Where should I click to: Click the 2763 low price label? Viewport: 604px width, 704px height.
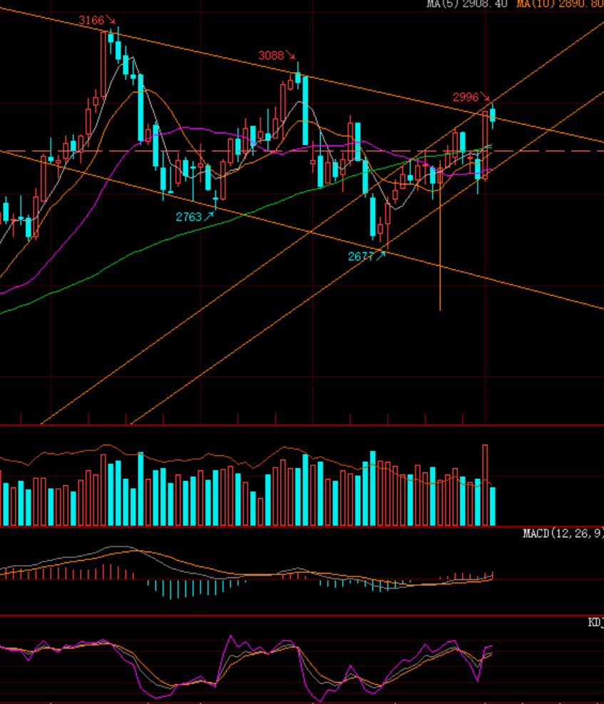click(x=189, y=217)
